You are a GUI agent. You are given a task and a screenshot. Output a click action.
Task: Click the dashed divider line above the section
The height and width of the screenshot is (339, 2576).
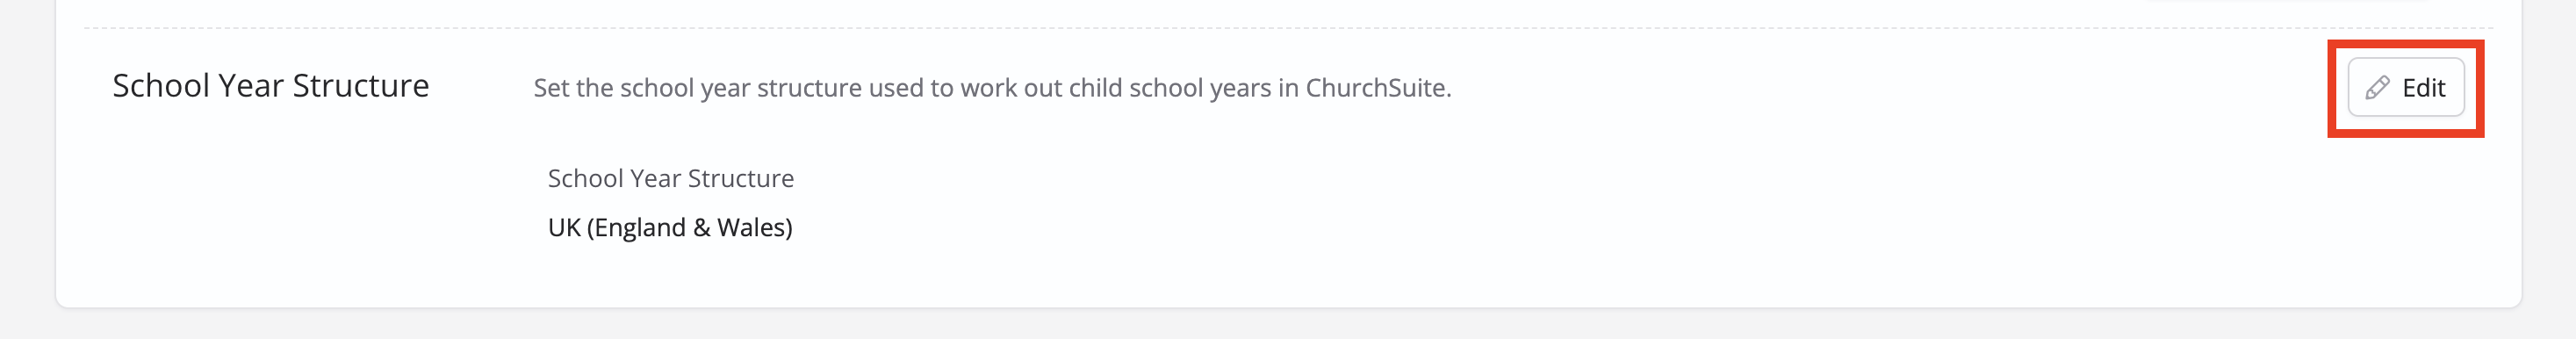click(x=1288, y=28)
